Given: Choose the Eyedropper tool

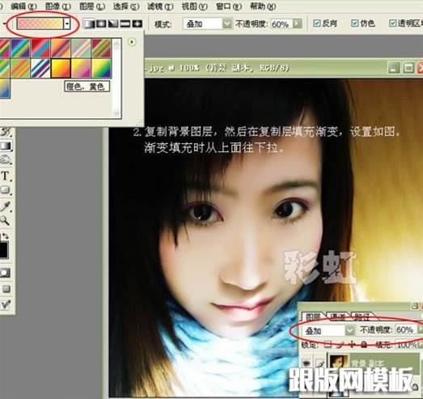Looking at the screenshot, I should tap(6, 206).
